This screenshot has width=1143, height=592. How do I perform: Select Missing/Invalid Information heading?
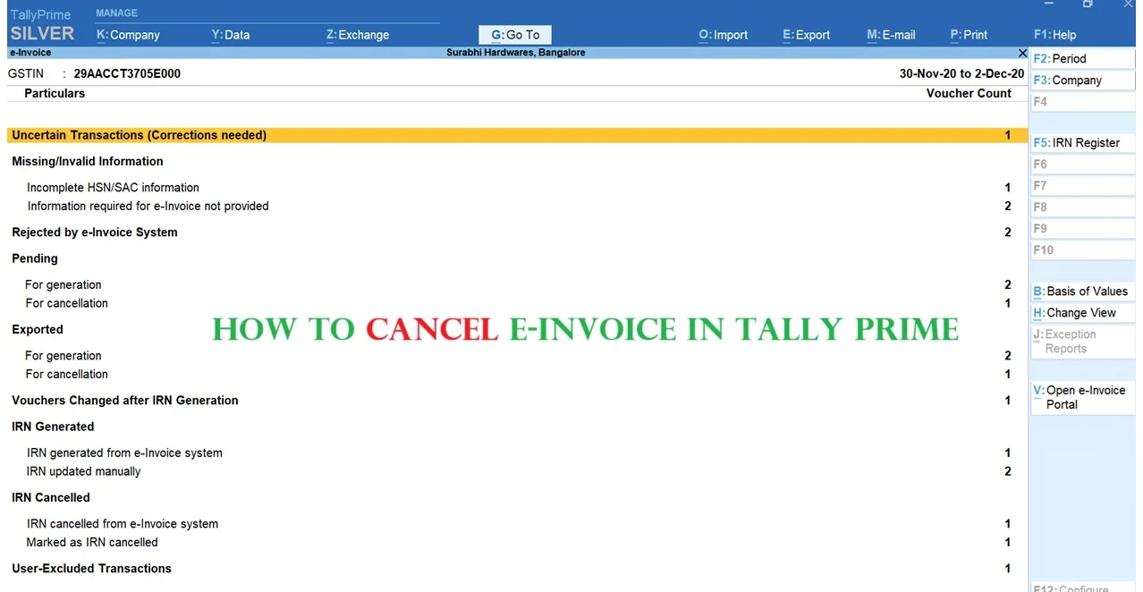pos(88,162)
